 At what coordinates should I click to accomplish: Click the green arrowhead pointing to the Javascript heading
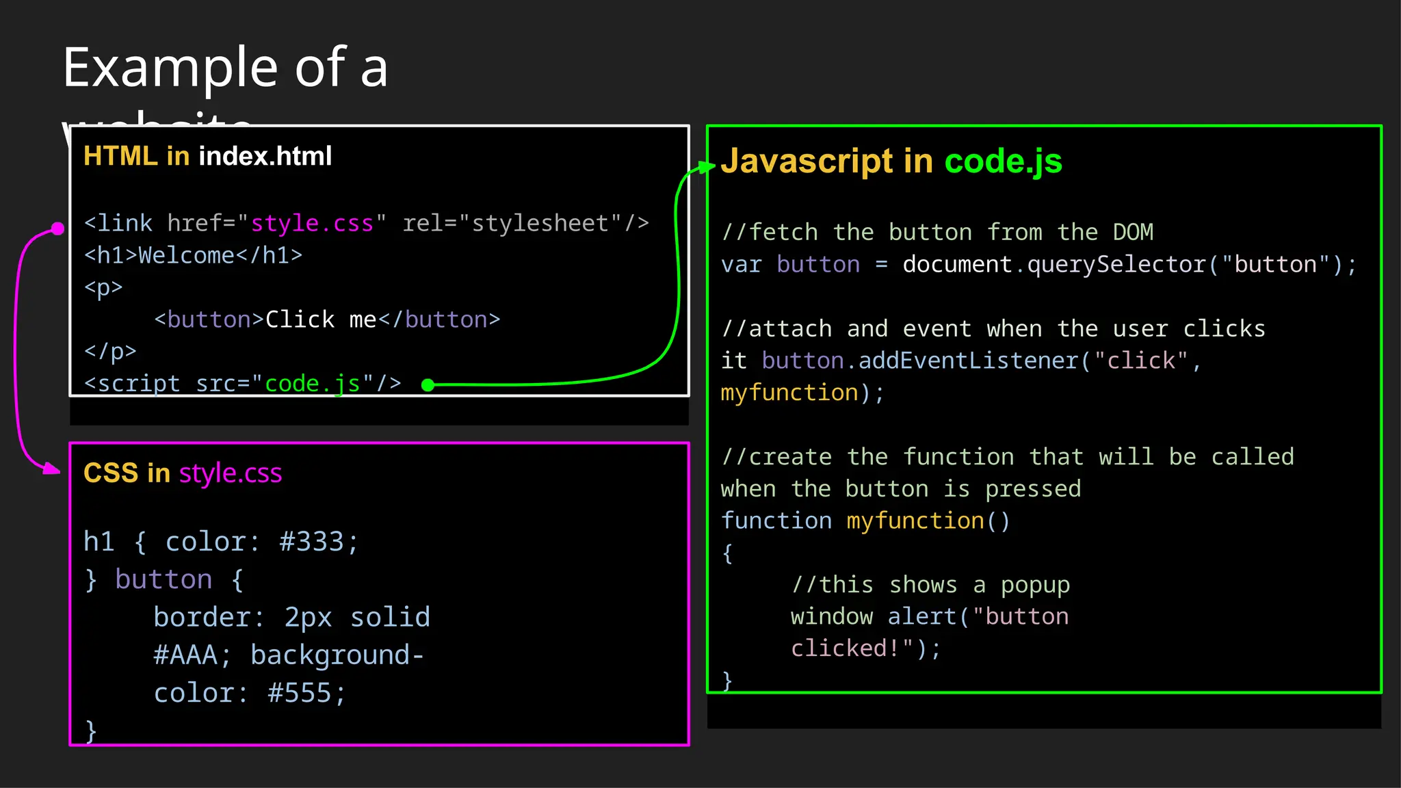pos(707,167)
